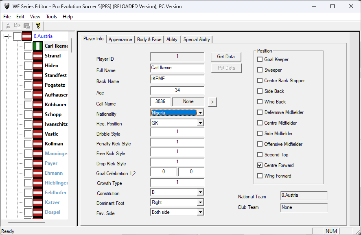This screenshot has width=361, height=235.
Task: Click the flag icon next to Feldhofer
Action: [38, 193]
